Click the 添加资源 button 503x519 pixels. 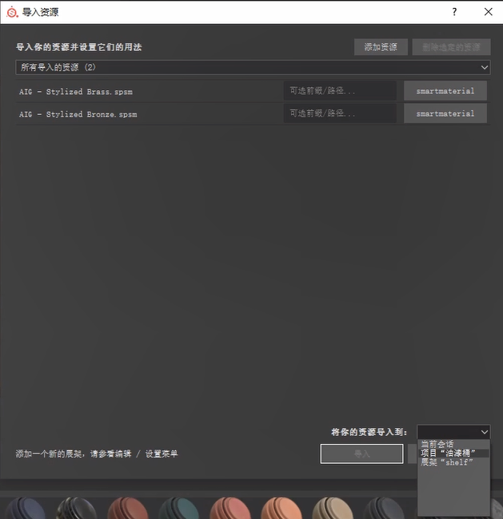[381, 47]
